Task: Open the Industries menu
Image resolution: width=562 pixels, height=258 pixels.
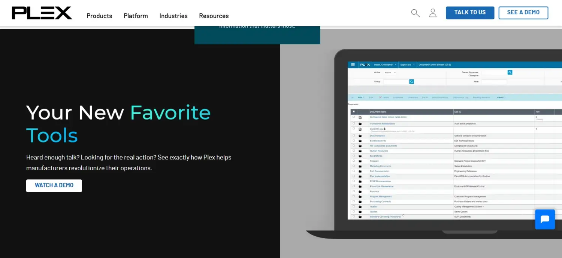Action: (173, 16)
